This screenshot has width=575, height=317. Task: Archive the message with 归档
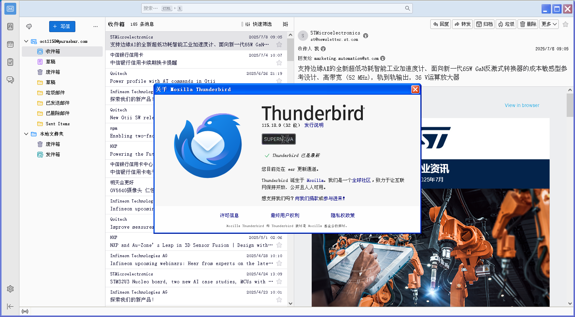(x=484, y=24)
